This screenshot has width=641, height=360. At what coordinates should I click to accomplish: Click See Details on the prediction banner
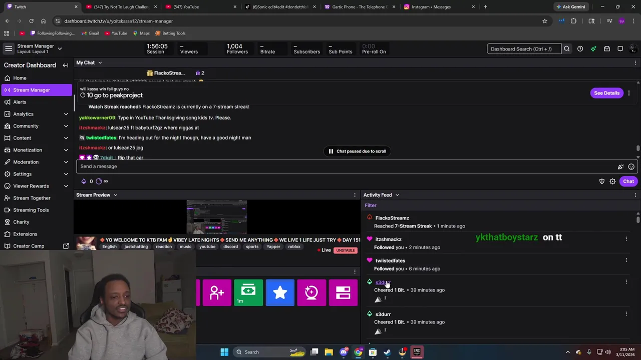click(606, 93)
